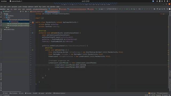Click the Sync Project with Gradle icon
Viewport: 171px width, 96px height.
tap(160, 9)
